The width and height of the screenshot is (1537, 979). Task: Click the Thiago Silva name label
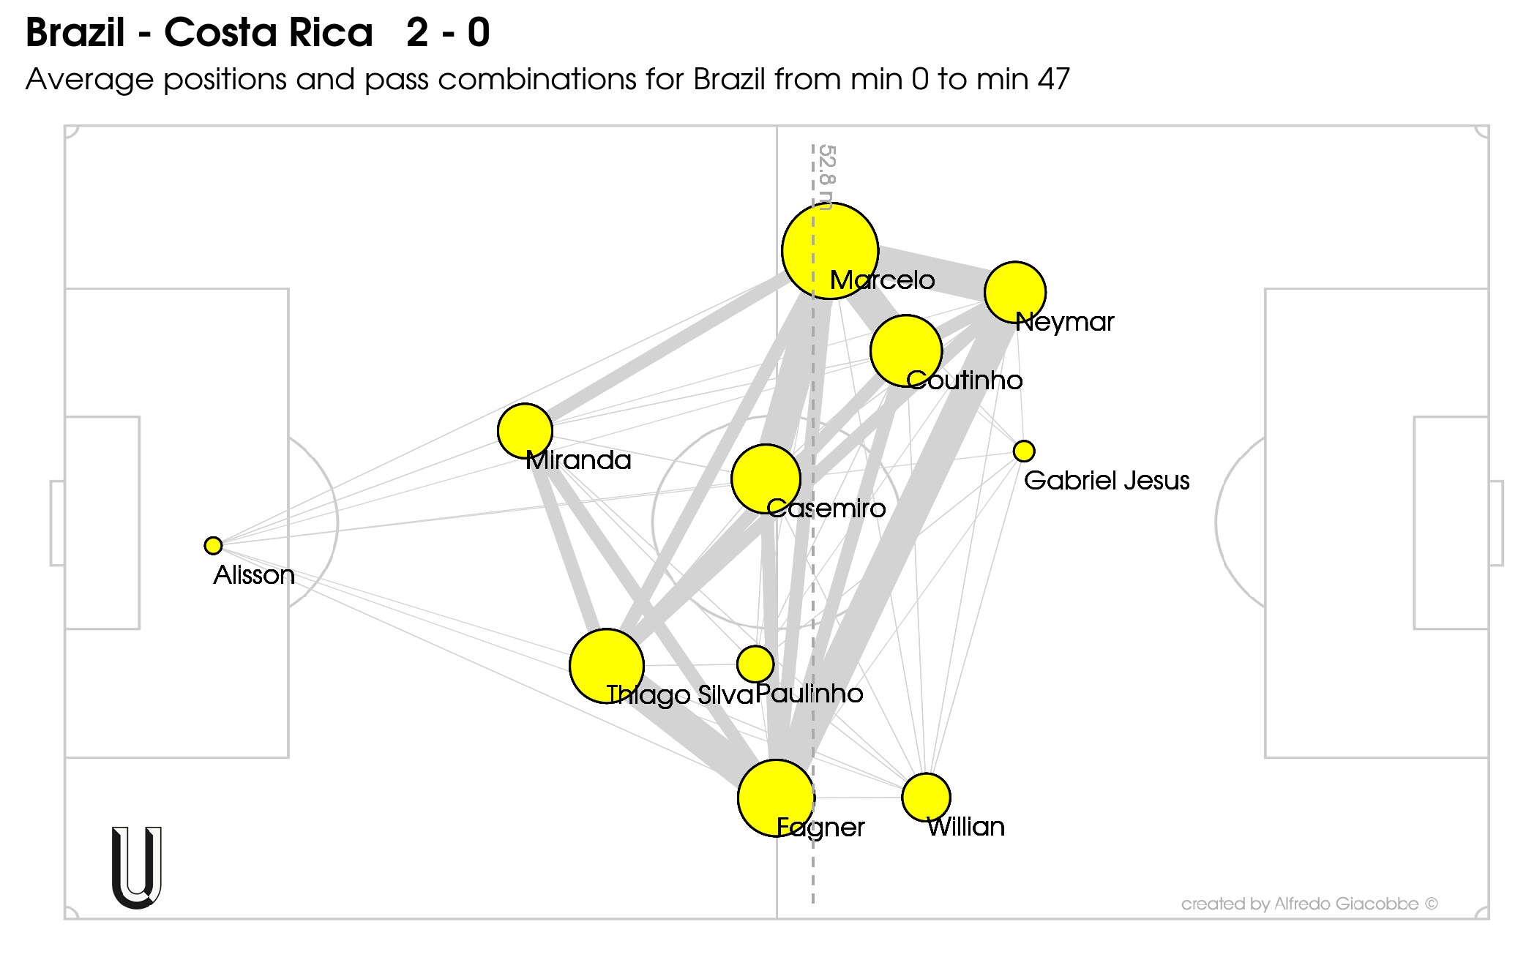point(680,695)
